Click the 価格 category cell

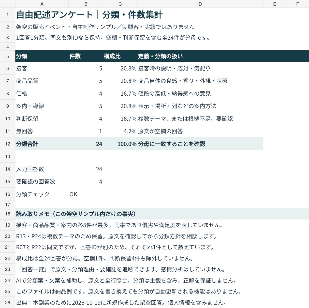42,94
